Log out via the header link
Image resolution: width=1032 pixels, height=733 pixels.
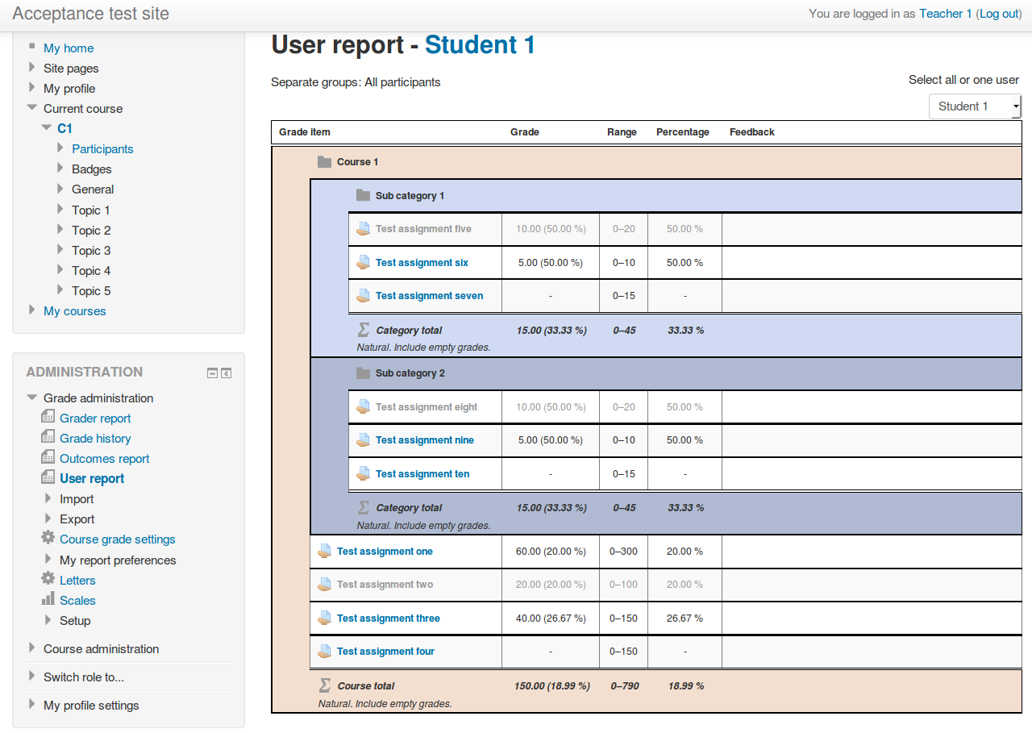(x=1000, y=14)
